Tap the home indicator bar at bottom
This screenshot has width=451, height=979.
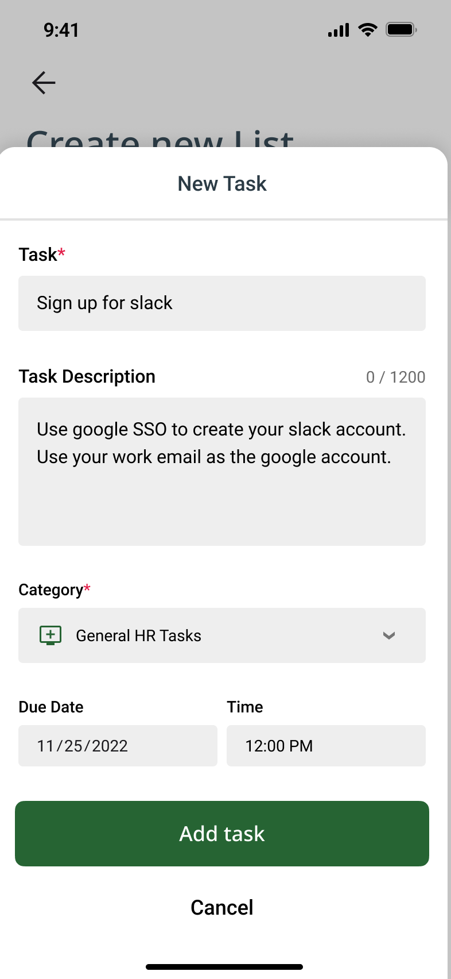click(x=224, y=967)
